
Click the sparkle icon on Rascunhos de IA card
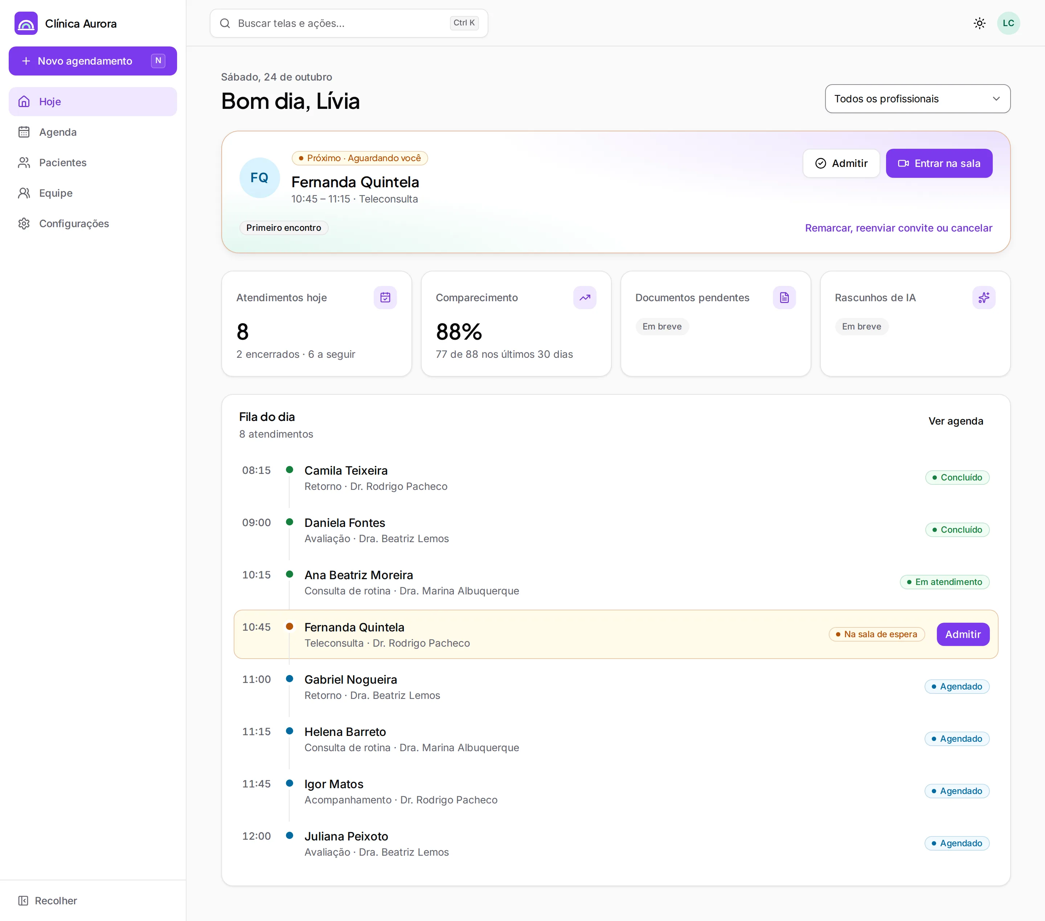tap(984, 298)
